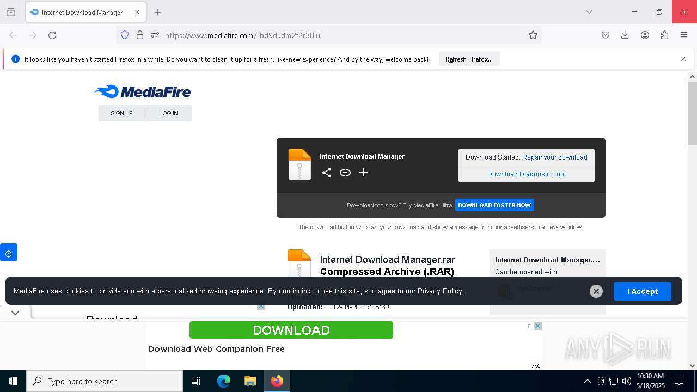The image size is (697, 392).
Task: Expand the list all tabs dropdown
Action: click(589, 12)
